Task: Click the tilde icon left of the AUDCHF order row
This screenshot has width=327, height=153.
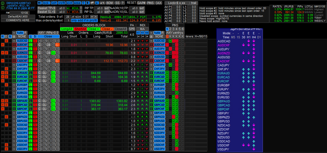Action: click(14, 45)
